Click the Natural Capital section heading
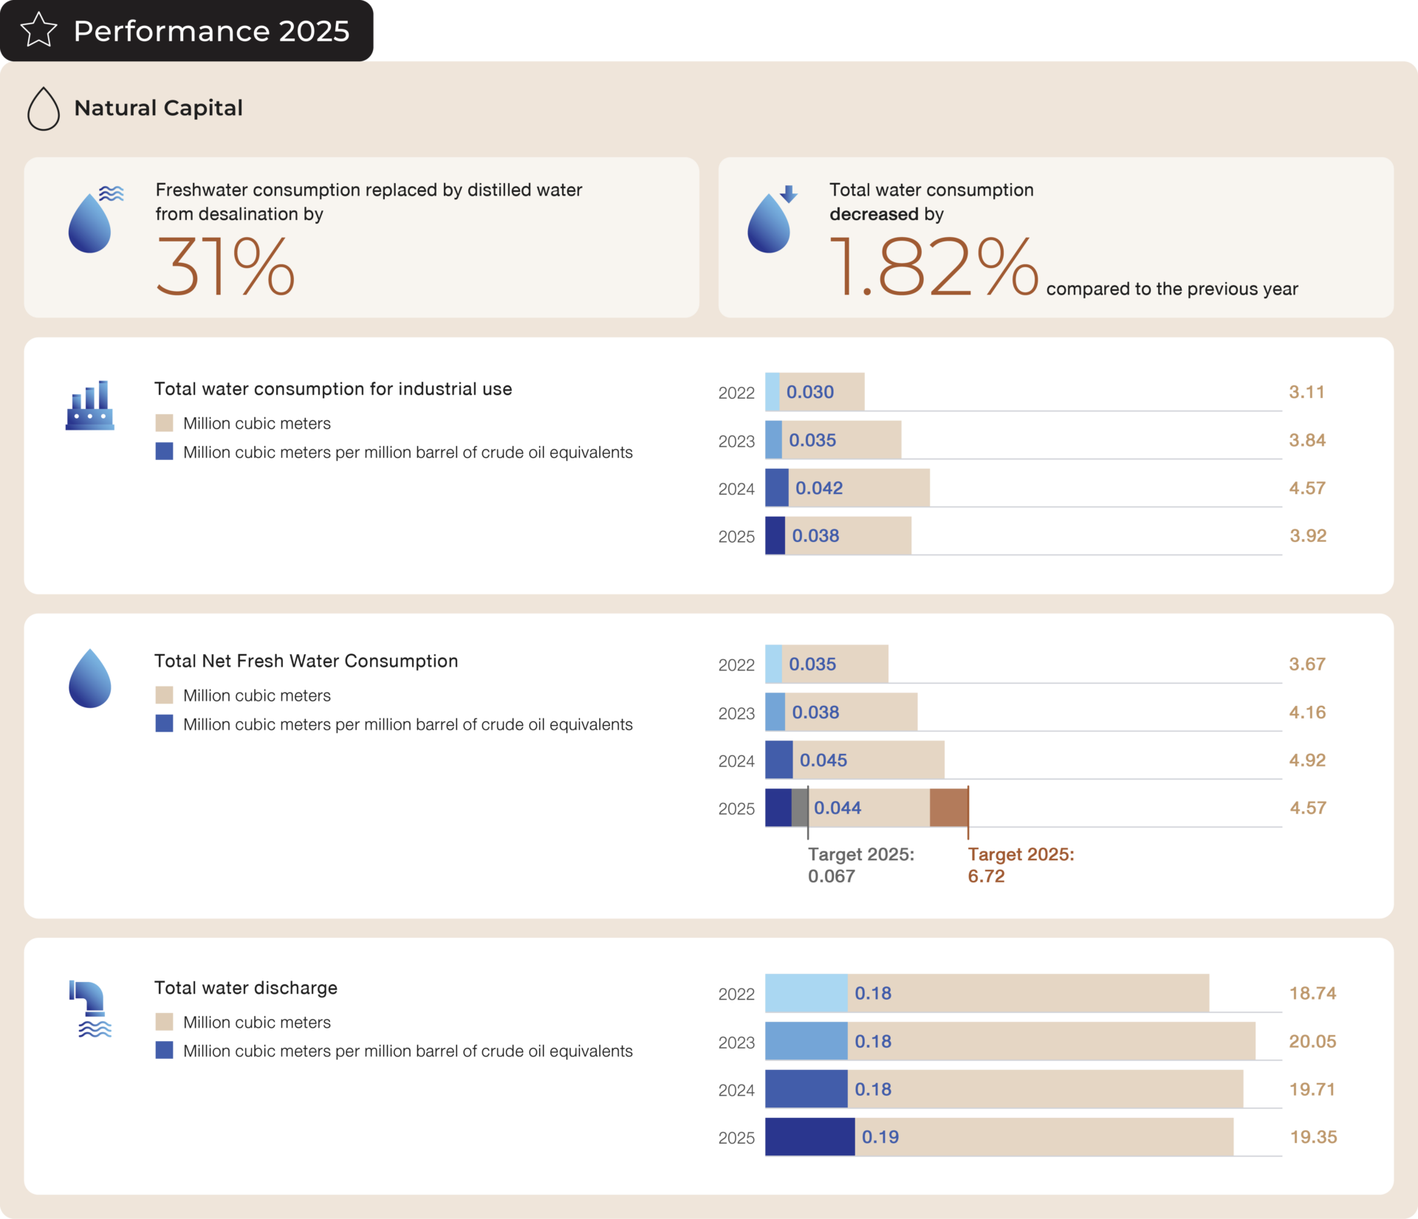Screen dimensions: 1418x1219 158,108
